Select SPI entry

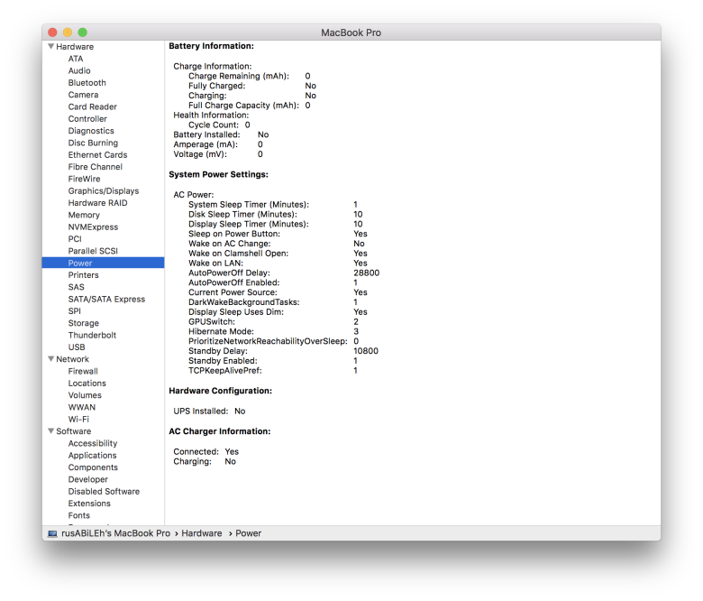[75, 311]
